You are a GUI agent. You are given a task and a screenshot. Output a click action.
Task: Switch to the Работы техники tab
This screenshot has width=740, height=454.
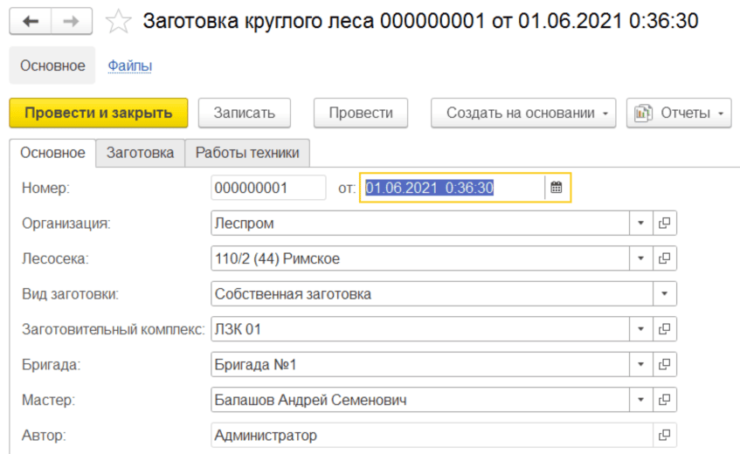247,153
